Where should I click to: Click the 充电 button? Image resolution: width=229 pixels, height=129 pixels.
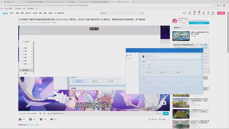[183, 23]
